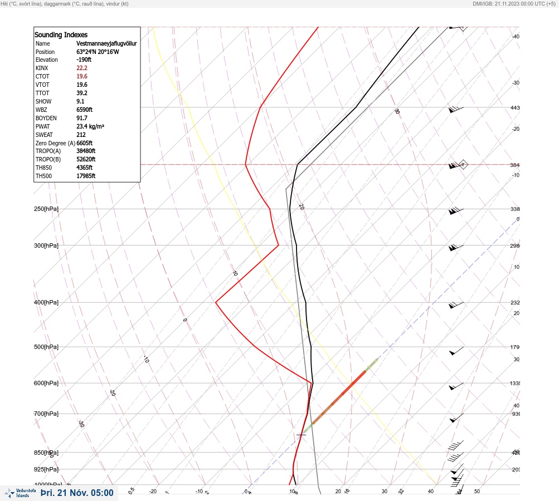Click the wind barb at 300 hPa level

coord(456,248)
